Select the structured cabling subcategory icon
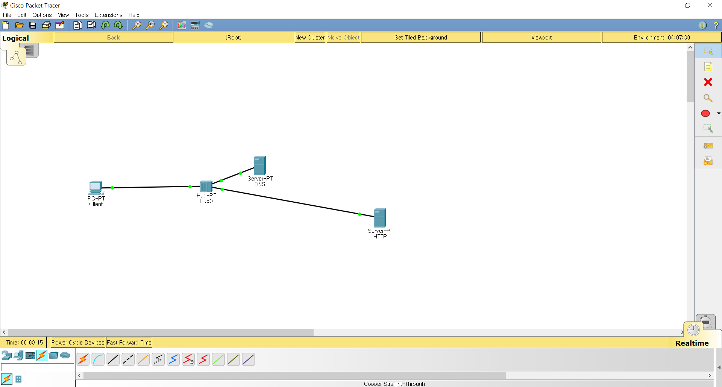This screenshot has height=387, width=722. [x=18, y=379]
